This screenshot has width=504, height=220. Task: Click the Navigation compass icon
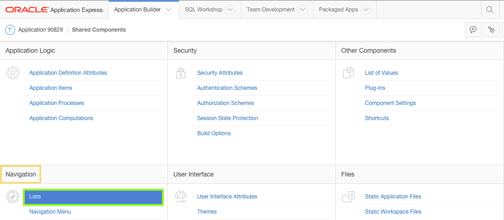pos(13,197)
